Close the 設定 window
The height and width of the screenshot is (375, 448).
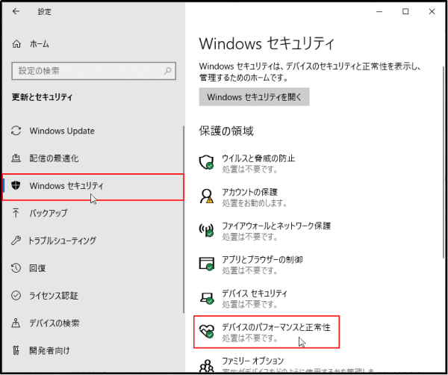pos(432,11)
